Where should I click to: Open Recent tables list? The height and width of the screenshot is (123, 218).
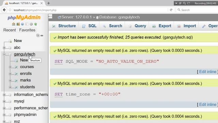tap(10, 30)
